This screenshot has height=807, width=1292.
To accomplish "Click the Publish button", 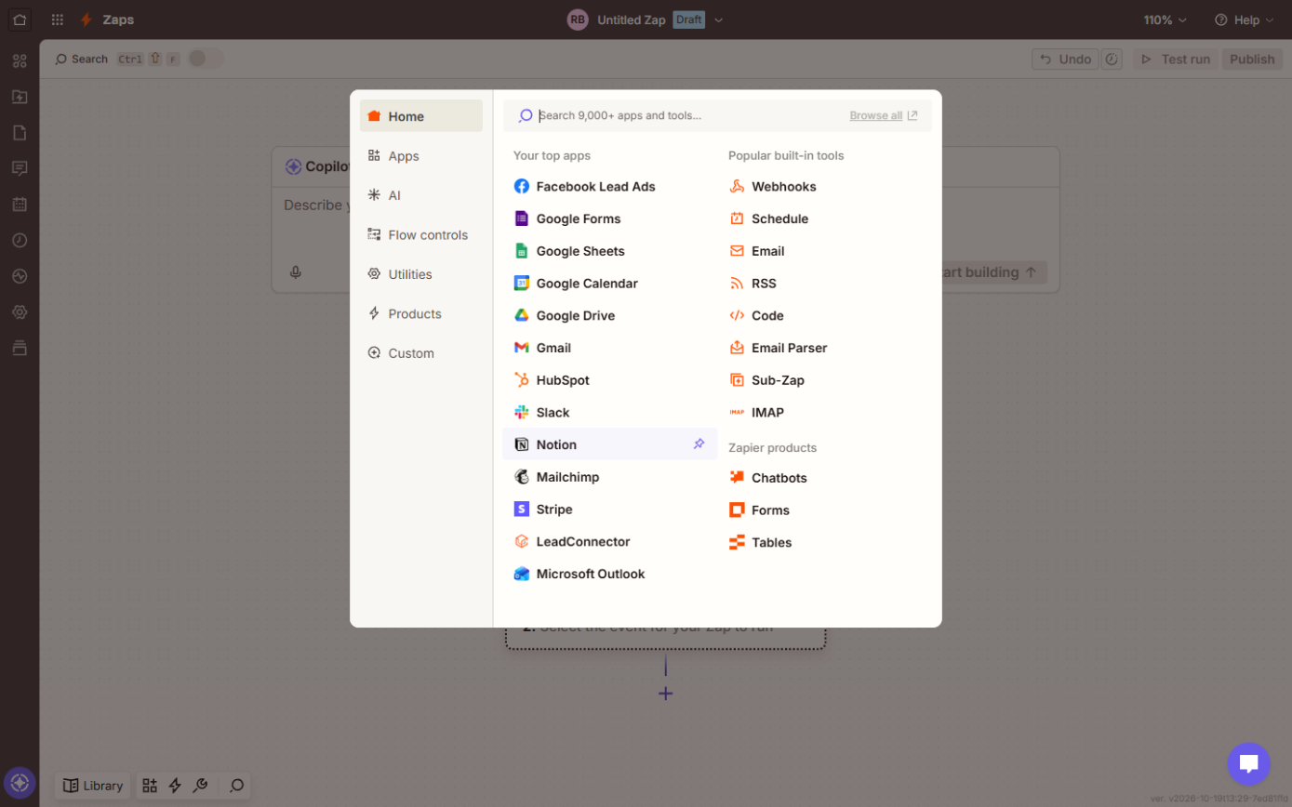I will (x=1252, y=60).
